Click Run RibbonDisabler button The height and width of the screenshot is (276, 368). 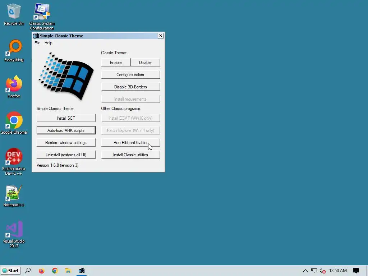130,142
